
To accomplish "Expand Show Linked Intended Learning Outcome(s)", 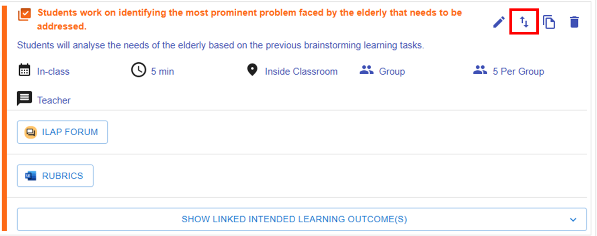I will point(294,219).
